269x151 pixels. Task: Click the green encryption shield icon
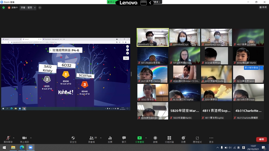pyautogui.click(x=3, y=8)
